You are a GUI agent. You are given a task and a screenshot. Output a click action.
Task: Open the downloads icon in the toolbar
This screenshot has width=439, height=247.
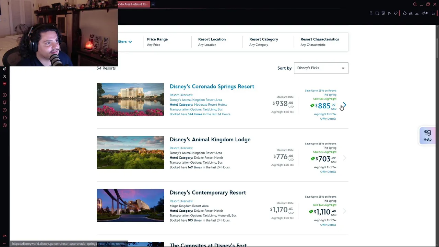(417, 13)
